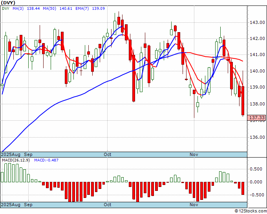Click 2025Aug label on price chart axis
267x214 pixels.
click(11, 154)
